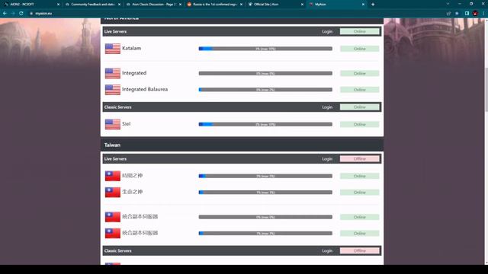Open the share page icon in the address bar

(448, 14)
